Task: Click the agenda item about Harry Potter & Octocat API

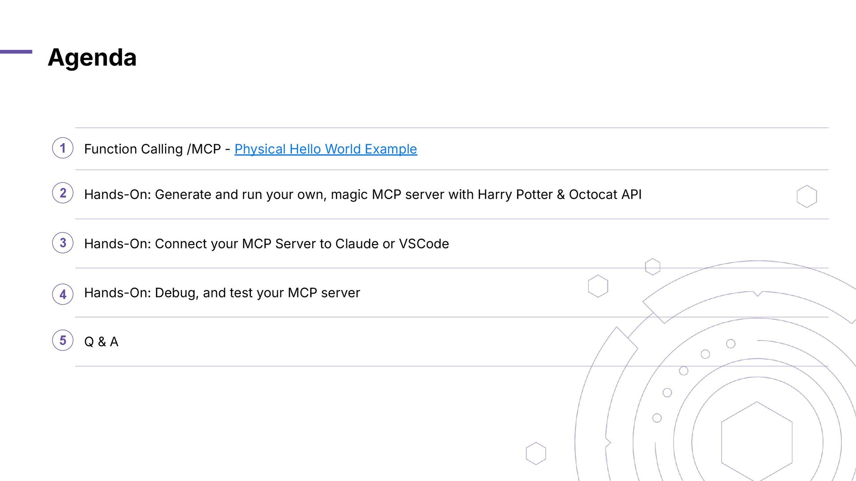Action: click(363, 195)
